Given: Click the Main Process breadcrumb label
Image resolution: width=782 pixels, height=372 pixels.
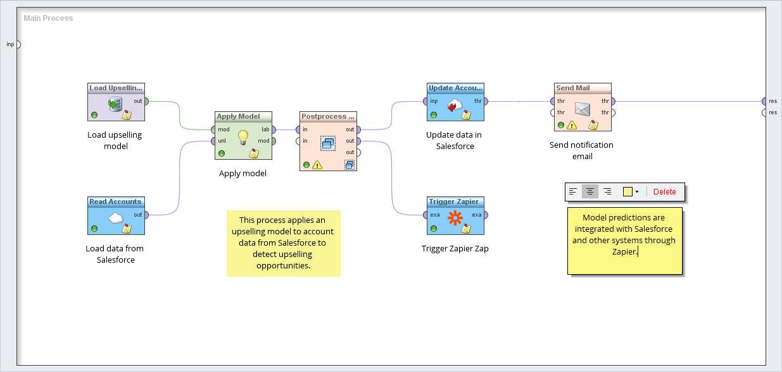Looking at the screenshot, I should 48,18.
